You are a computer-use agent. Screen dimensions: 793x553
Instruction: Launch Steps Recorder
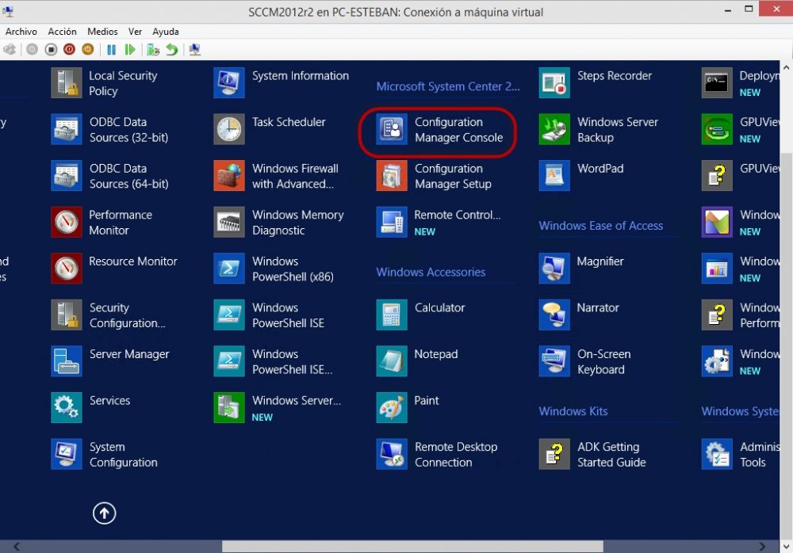596,83
